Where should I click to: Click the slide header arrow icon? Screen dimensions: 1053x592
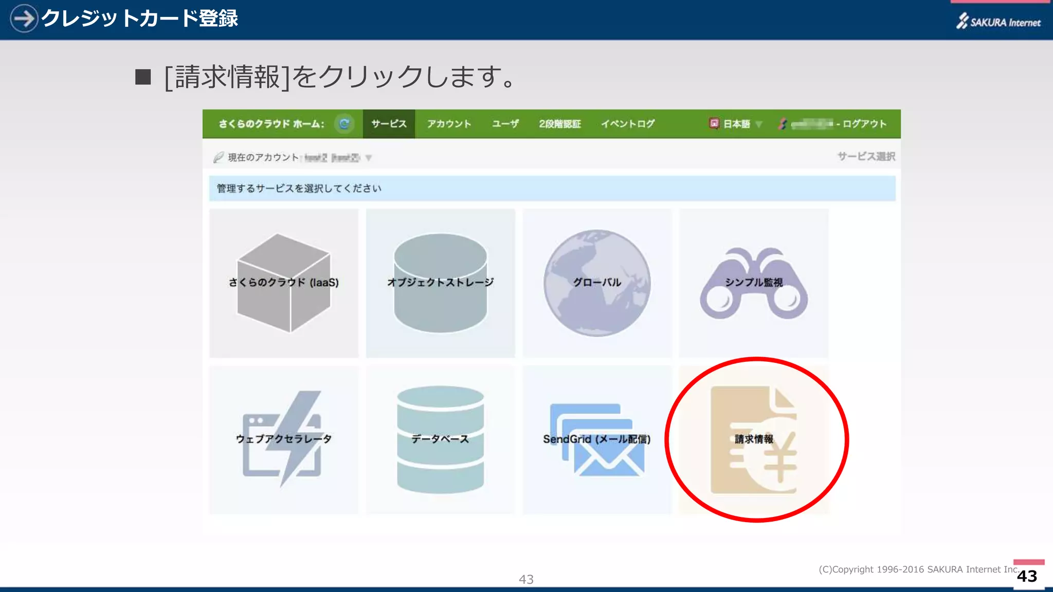coord(24,18)
